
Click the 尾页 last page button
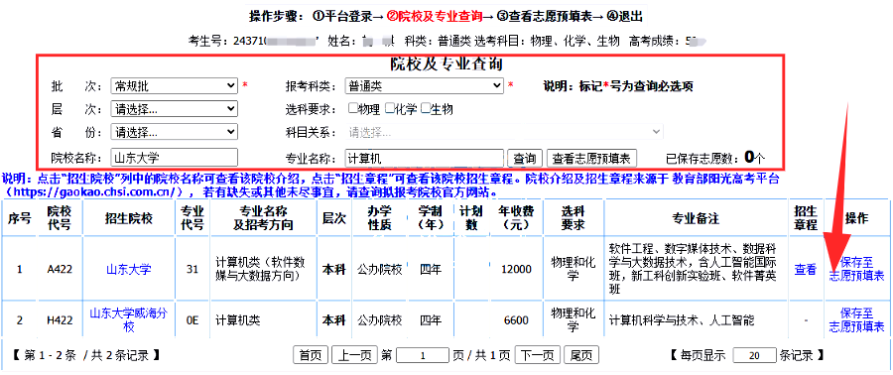click(x=581, y=355)
